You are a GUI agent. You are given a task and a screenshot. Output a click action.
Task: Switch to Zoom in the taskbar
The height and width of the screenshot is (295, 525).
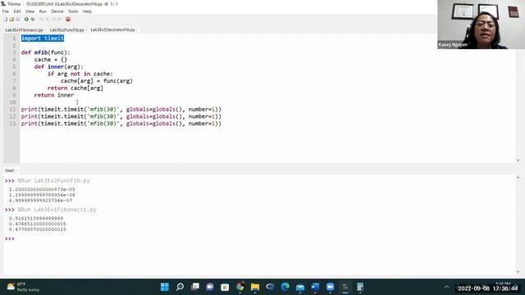click(330, 287)
